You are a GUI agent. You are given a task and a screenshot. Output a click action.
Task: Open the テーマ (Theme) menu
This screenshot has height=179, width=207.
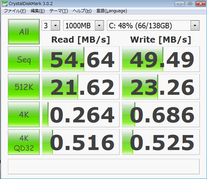point(58,11)
